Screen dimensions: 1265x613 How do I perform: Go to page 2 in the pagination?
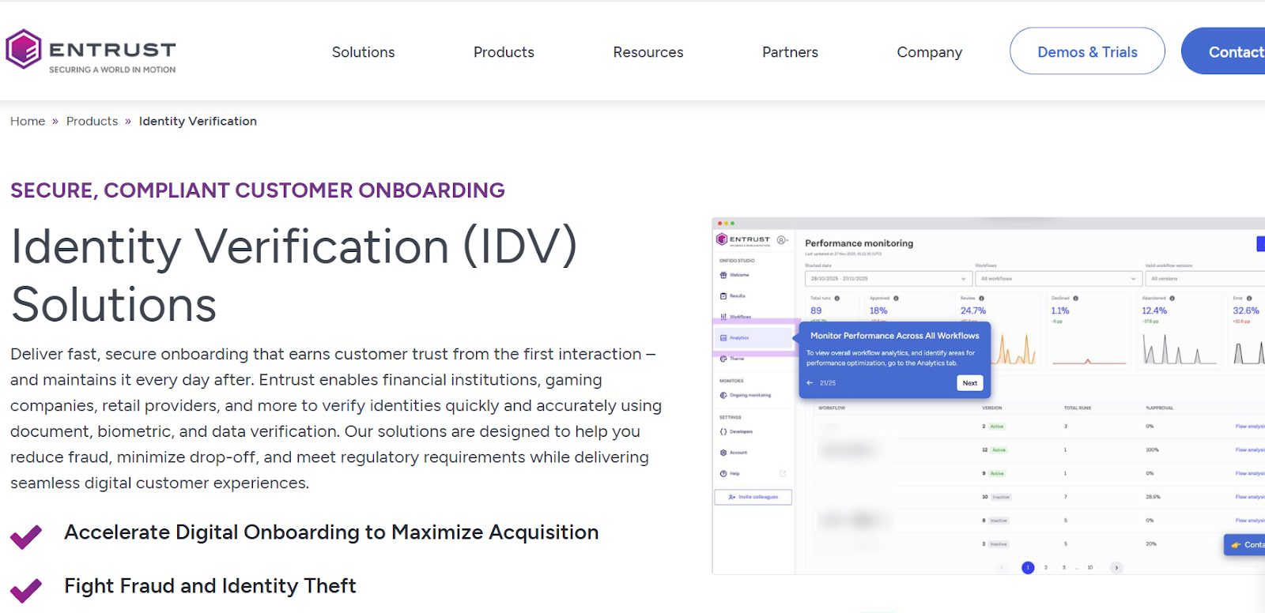[x=1046, y=567]
